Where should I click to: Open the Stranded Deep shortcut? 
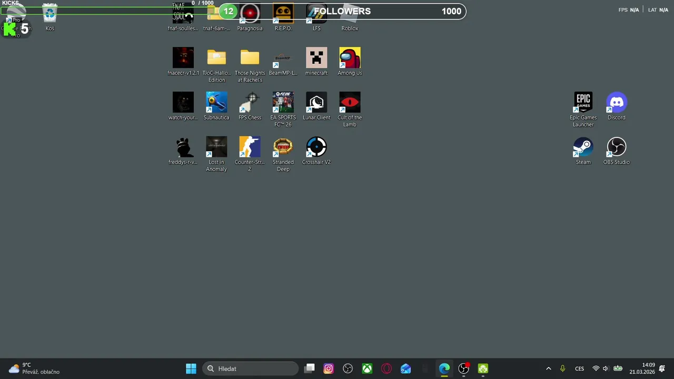(283, 154)
